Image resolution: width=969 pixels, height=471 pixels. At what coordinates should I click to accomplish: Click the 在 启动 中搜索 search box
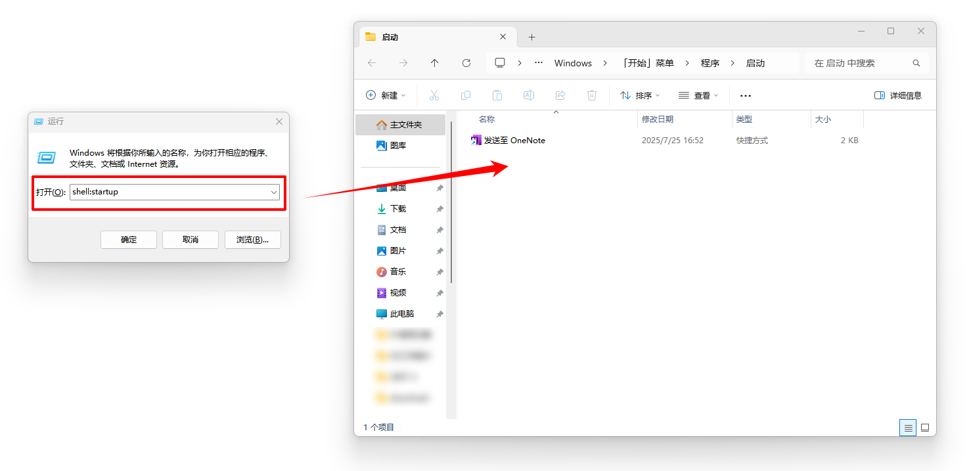tap(867, 63)
